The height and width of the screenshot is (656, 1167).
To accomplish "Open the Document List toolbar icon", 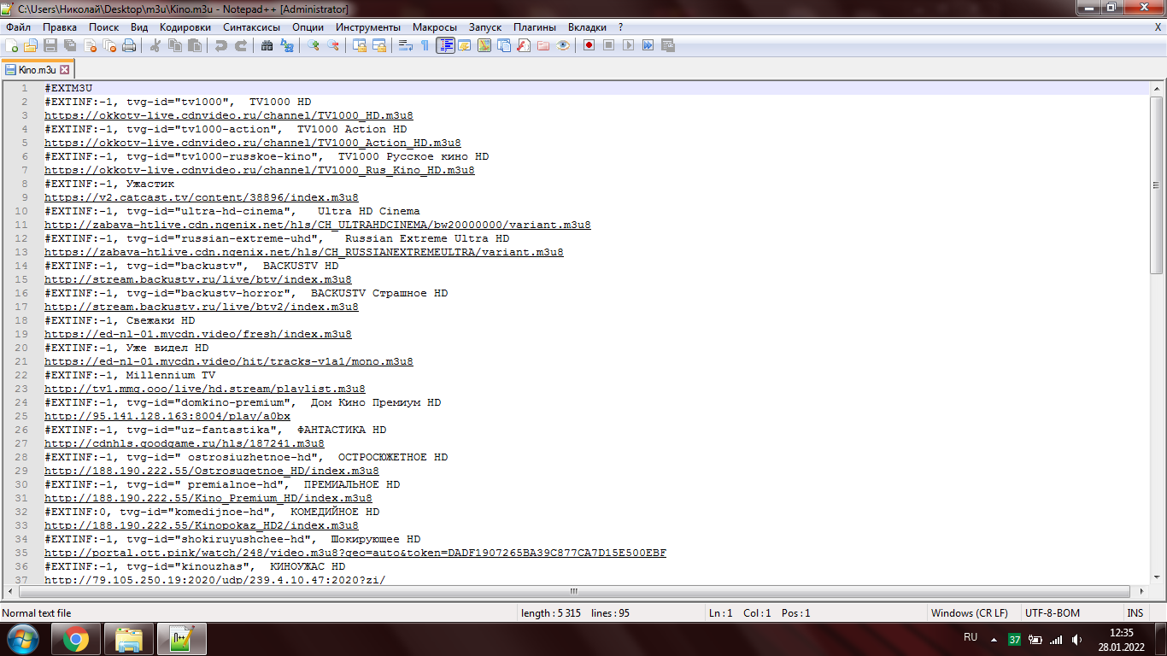I will 504,45.
